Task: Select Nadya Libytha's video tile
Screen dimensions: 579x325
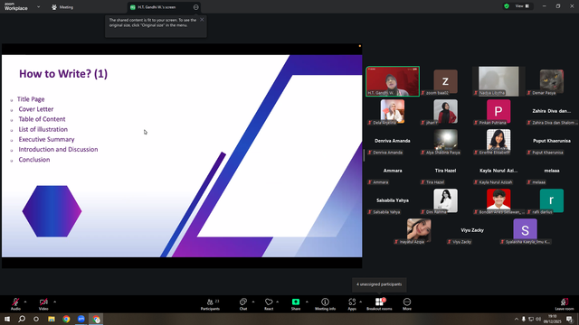Action: coord(498,81)
